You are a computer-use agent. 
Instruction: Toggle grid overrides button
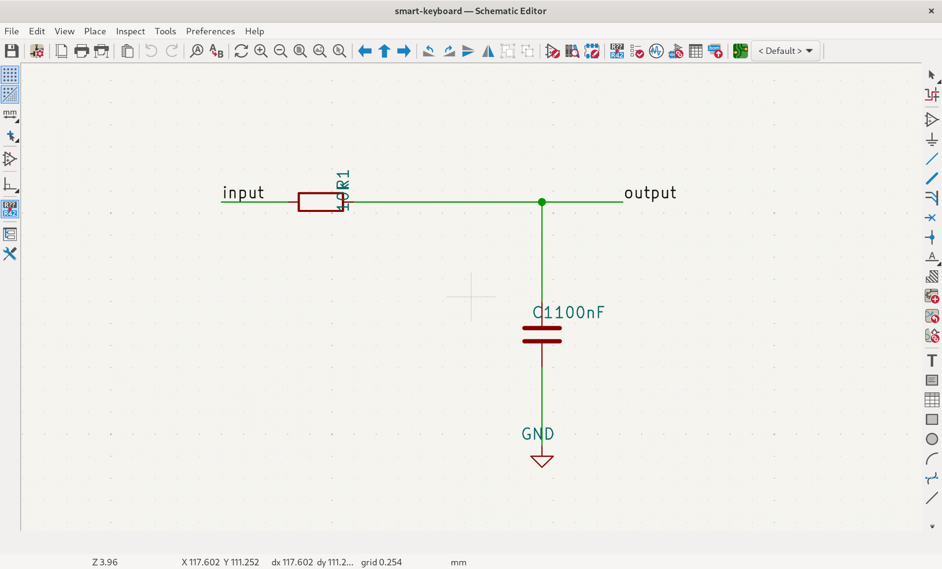[x=10, y=95]
